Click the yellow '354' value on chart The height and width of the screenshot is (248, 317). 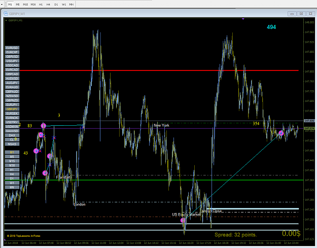(x=256, y=124)
